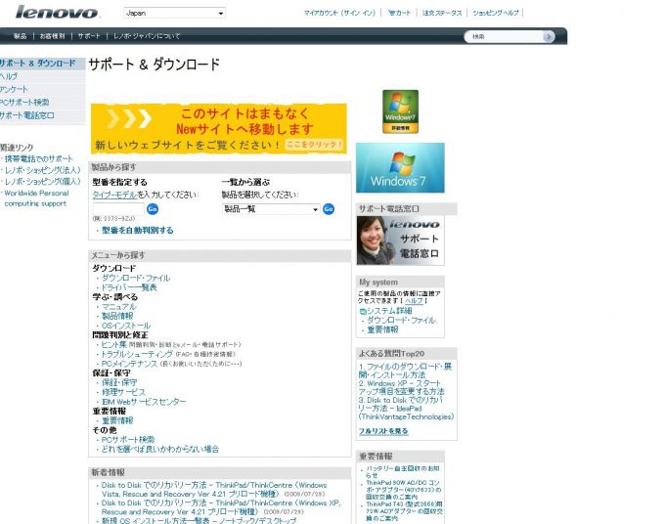Click the Lenovo logo

[56, 13]
